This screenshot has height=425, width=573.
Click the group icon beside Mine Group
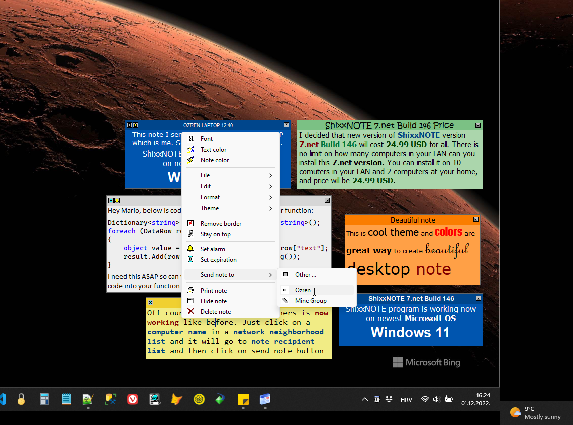[x=285, y=300]
